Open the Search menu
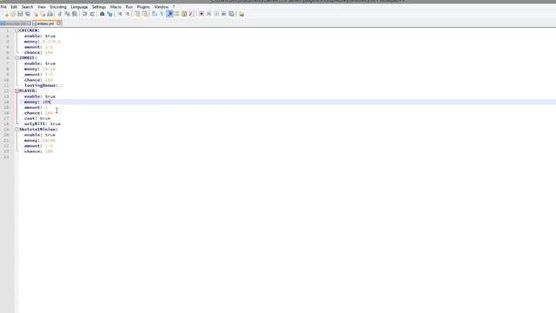556x313 pixels. coord(27,7)
